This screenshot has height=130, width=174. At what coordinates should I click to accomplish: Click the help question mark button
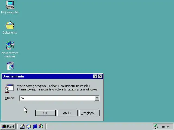95,76
